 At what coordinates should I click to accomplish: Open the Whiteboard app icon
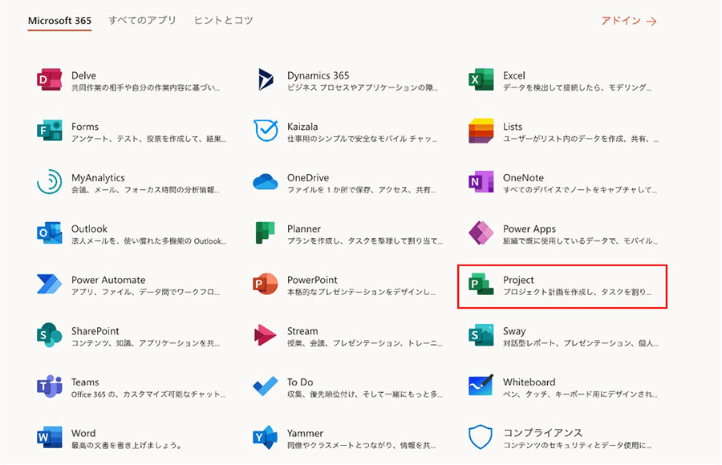(x=481, y=386)
